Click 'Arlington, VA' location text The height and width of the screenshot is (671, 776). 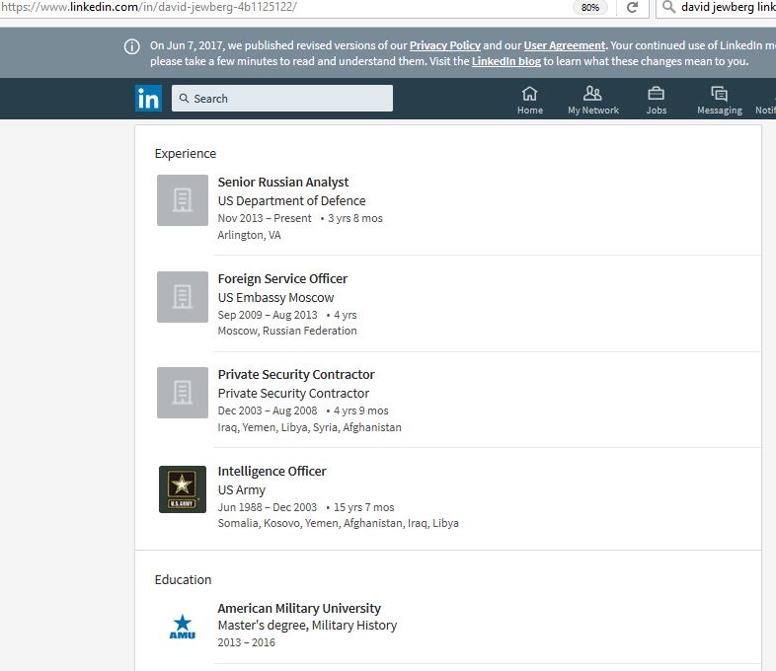(249, 235)
